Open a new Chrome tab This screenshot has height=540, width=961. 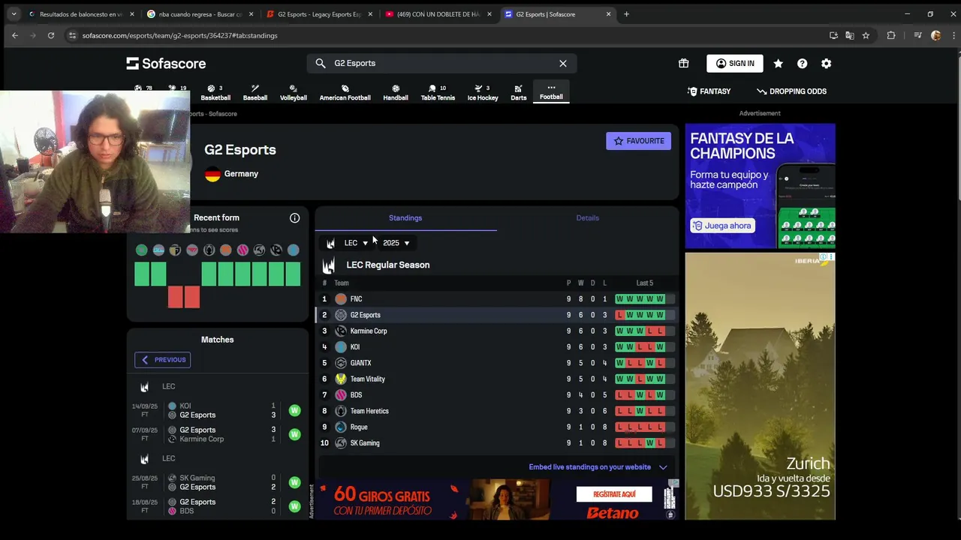pyautogui.click(x=626, y=14)
